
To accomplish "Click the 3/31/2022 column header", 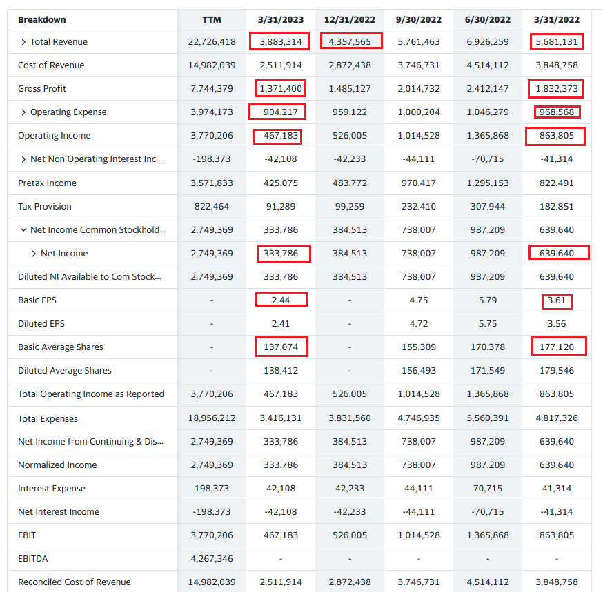I will 557,19.
